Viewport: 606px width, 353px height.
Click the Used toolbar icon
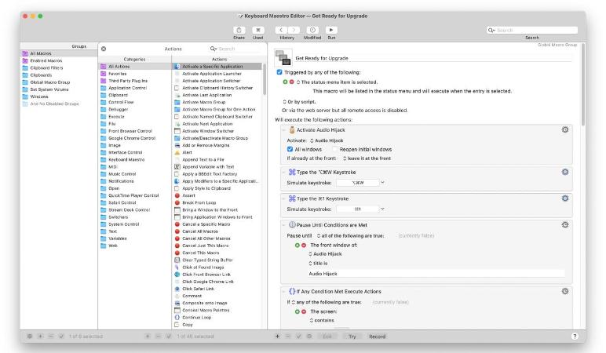click(257, 30)
